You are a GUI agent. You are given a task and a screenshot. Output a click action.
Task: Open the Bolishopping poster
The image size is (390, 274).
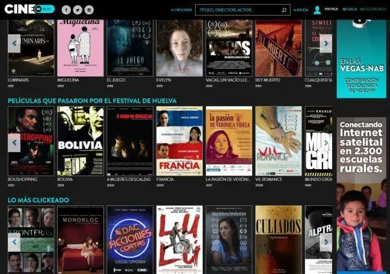(31, 141)
